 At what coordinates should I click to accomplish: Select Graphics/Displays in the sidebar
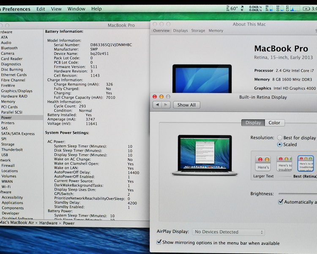(16, 91)
